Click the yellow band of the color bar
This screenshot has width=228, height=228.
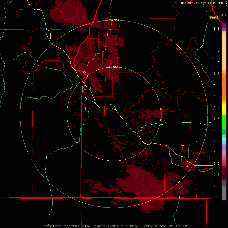[224, 108]
